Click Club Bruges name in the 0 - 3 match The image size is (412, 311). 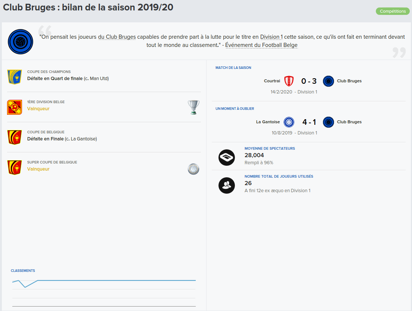pyautogui.click(x=349, y=81)
